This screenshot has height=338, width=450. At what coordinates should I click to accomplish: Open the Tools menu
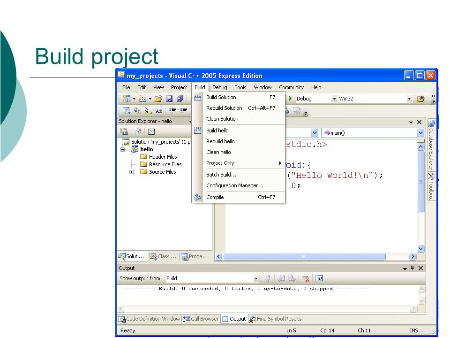pos(240,87)
